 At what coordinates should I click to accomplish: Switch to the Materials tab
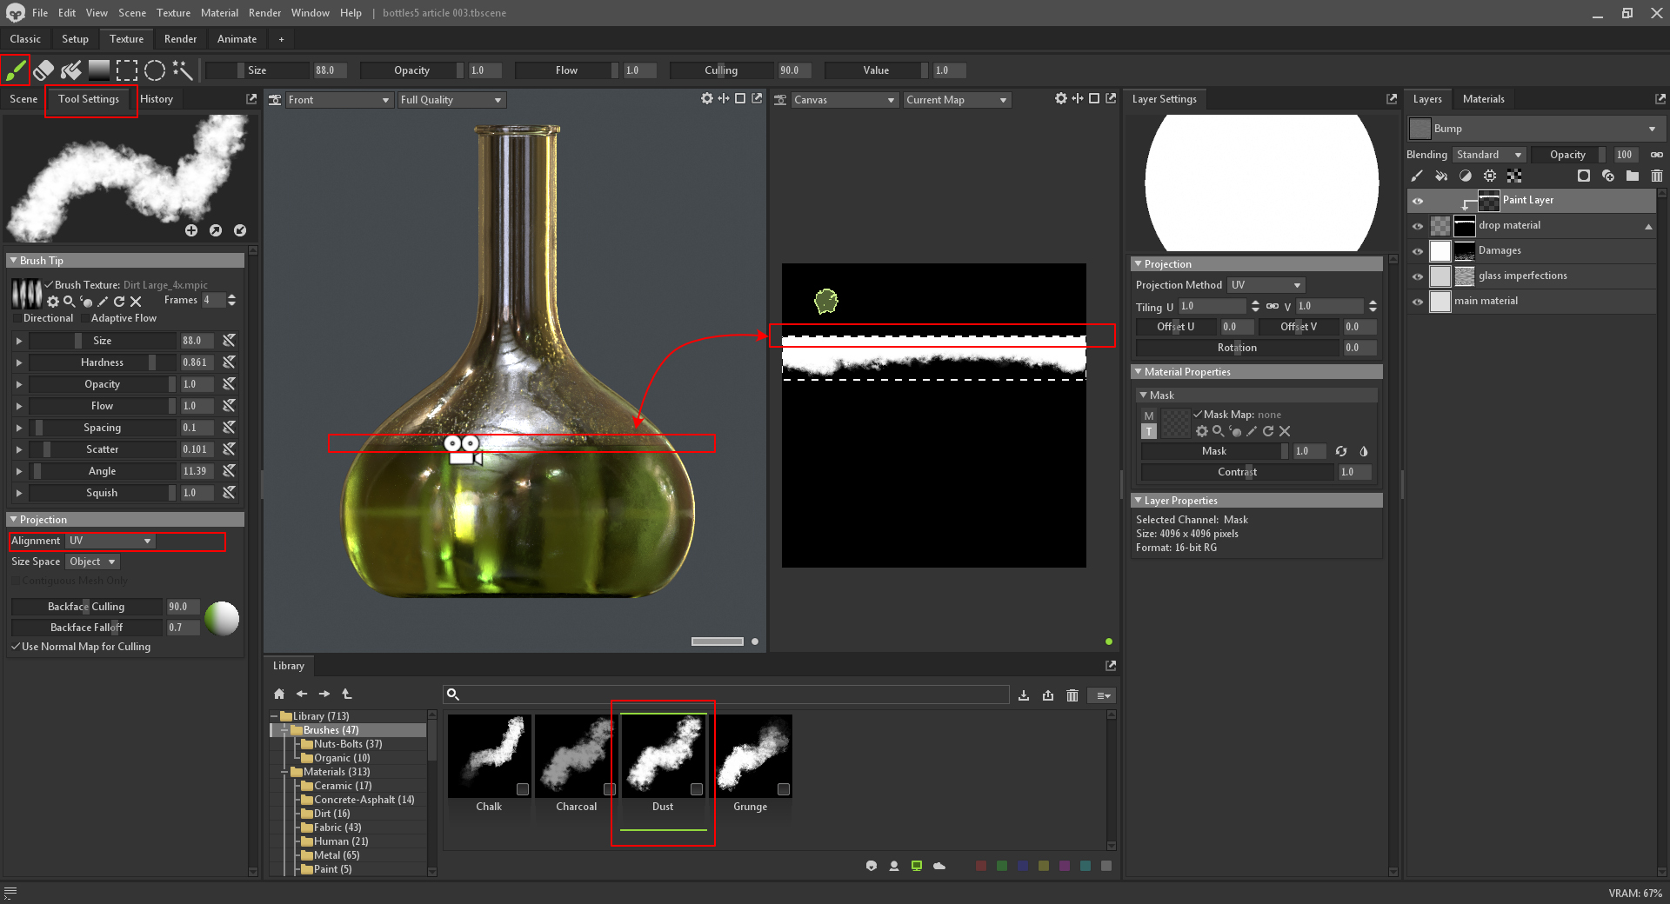pos(1483,99)
